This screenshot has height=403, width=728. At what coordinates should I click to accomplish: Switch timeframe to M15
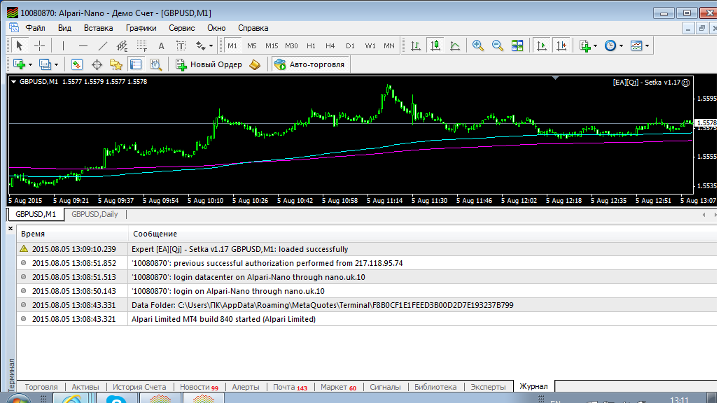pos(272,45)
